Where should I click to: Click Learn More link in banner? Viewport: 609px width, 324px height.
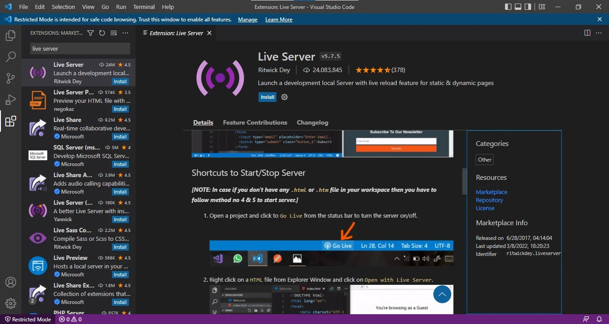click(x=279, y=20)
